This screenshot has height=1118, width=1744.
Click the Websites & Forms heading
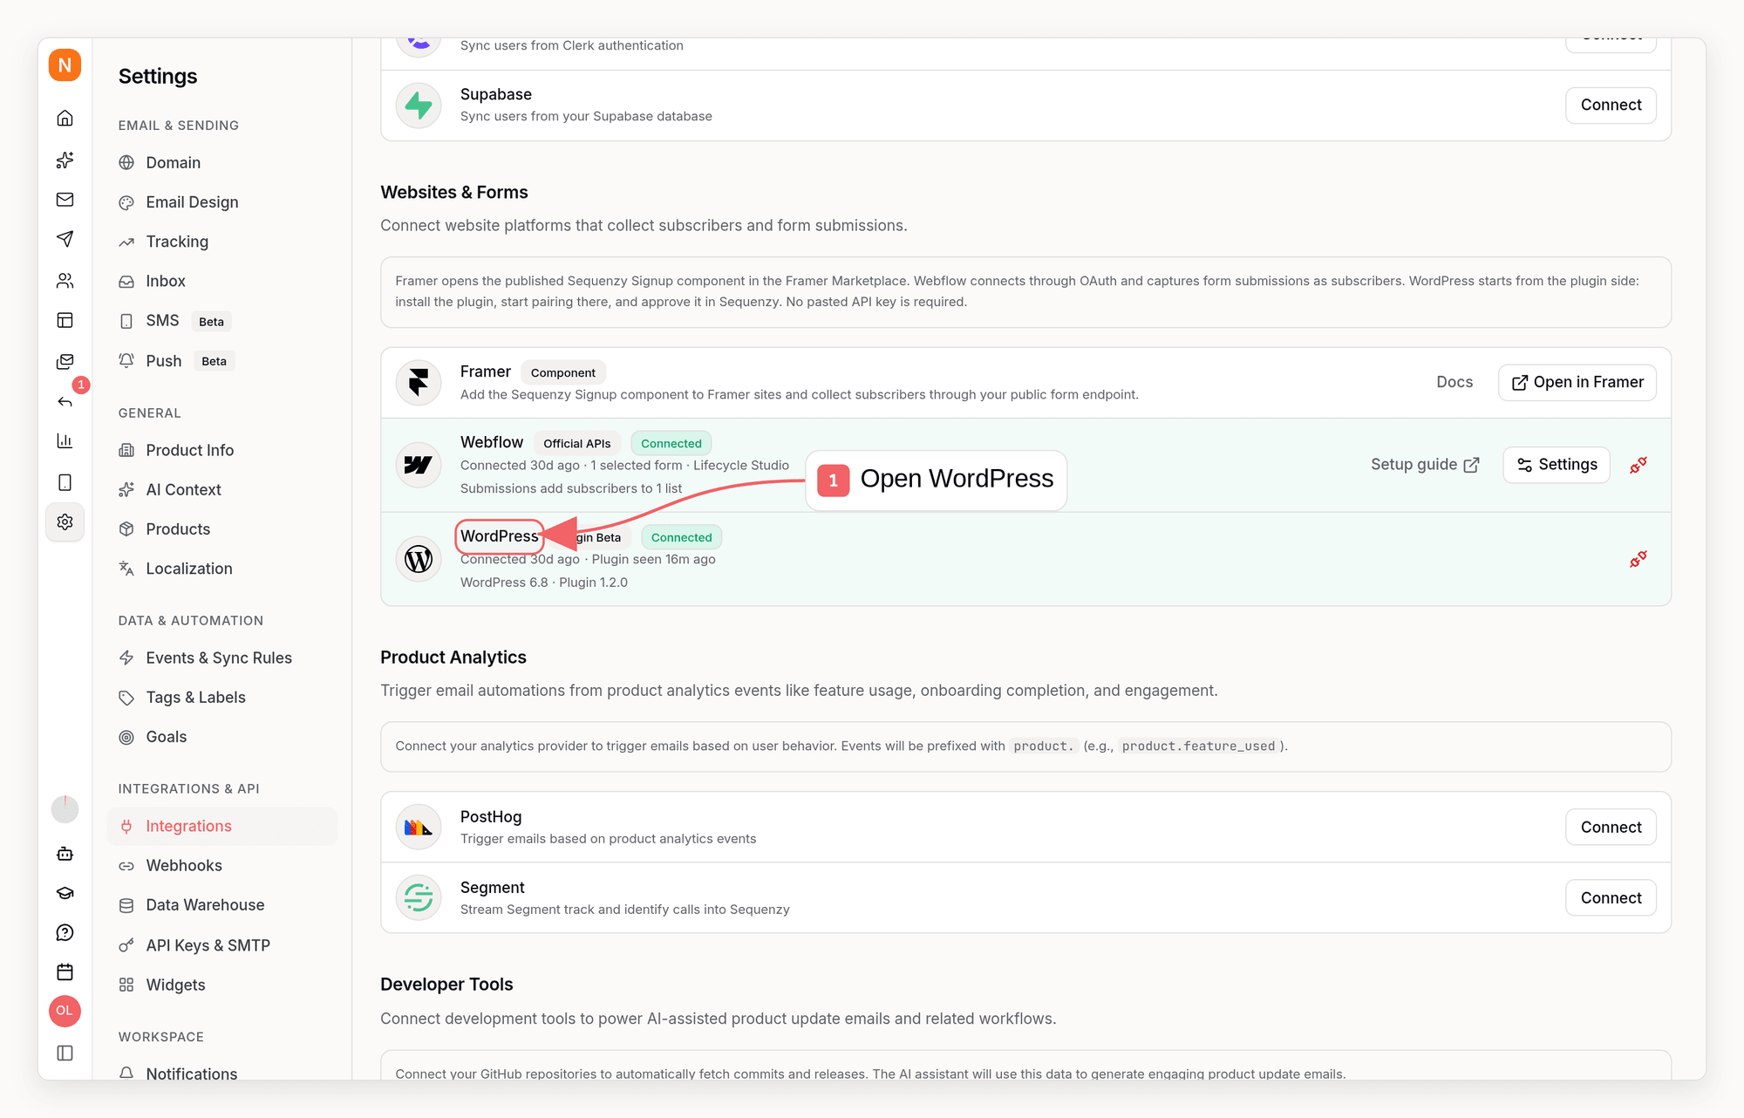(454, 192)
